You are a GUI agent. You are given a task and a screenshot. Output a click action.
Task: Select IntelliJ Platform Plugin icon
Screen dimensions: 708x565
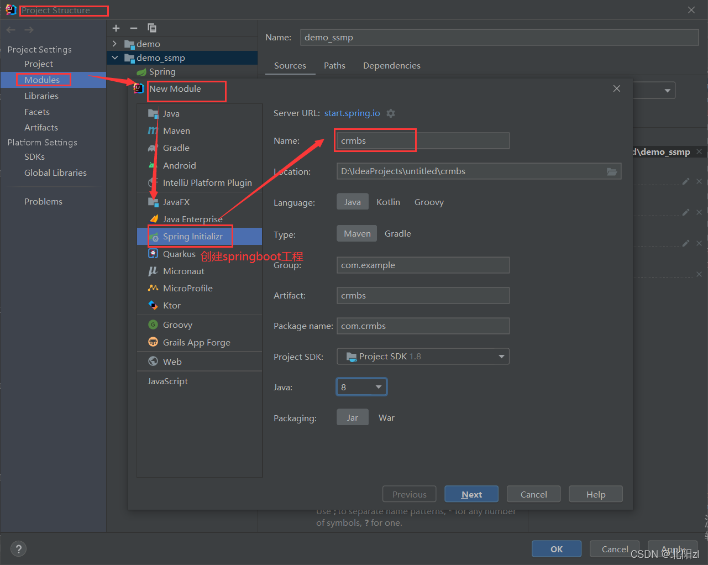153,182
